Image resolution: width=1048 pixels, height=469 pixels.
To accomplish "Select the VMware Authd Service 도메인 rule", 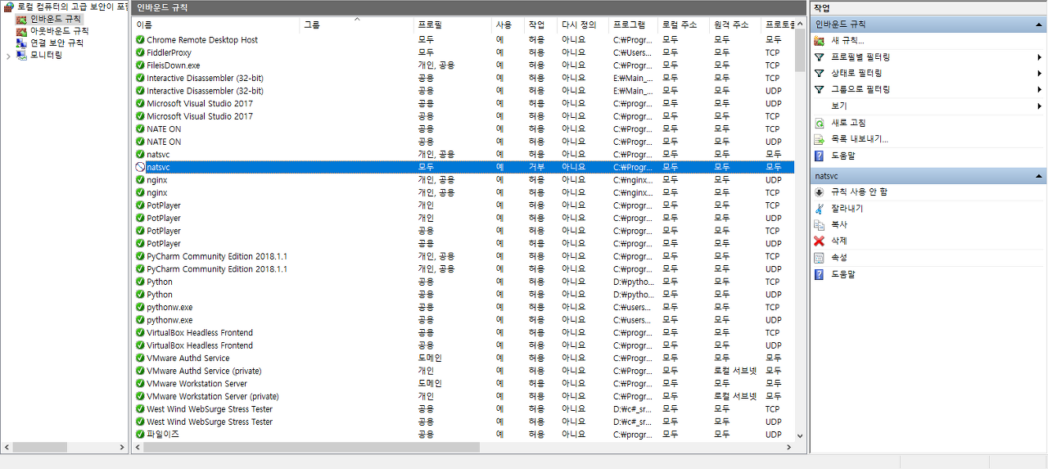I will (463, 359).
